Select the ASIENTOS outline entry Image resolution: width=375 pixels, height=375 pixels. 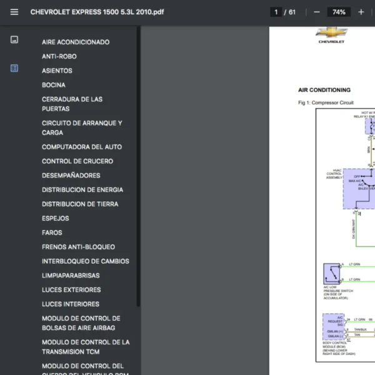[x=57, y=71]
